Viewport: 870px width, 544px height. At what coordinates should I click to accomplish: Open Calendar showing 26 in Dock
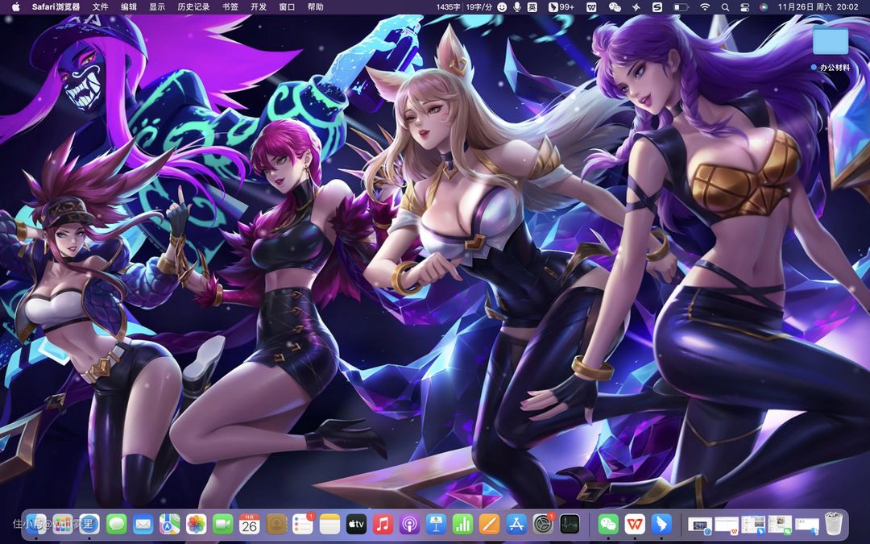[250, 524]
